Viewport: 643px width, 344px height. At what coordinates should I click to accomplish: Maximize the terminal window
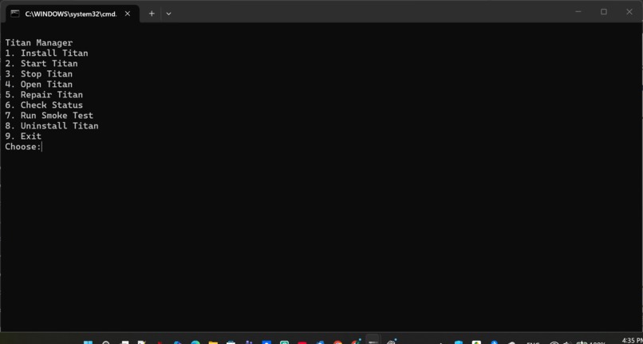pos(604,12)
